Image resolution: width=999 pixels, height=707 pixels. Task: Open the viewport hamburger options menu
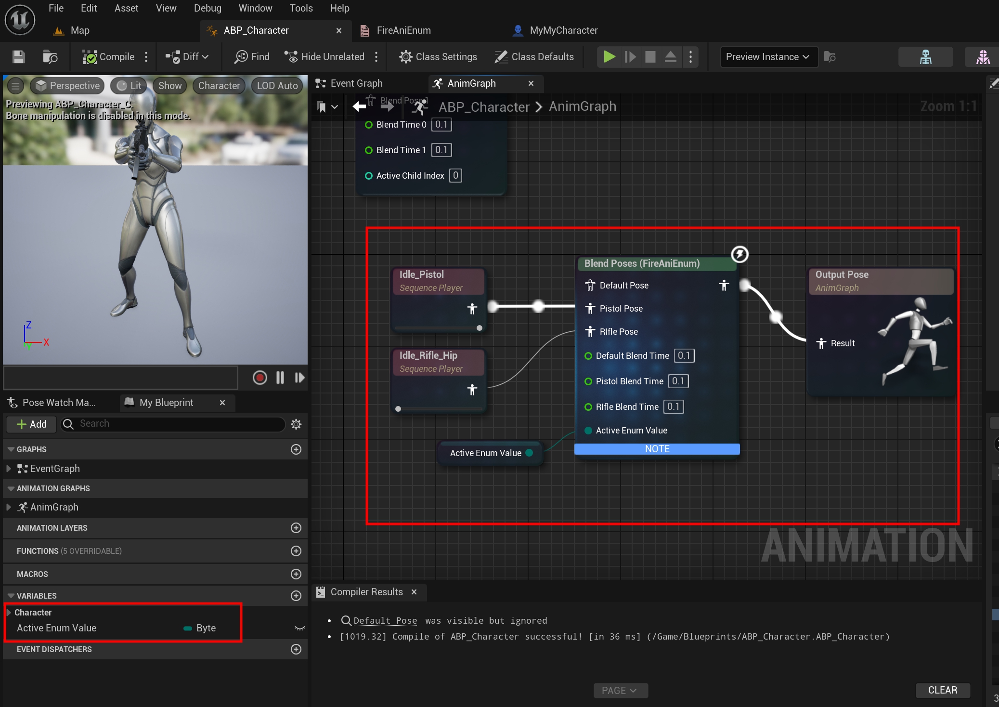15,86
